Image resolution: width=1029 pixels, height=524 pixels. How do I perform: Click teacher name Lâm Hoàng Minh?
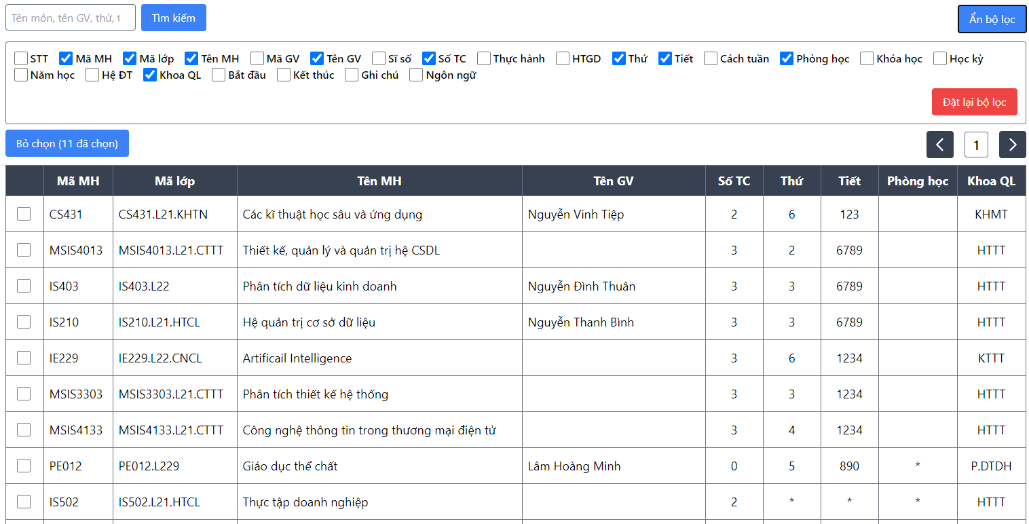click(x=574, y=466)
